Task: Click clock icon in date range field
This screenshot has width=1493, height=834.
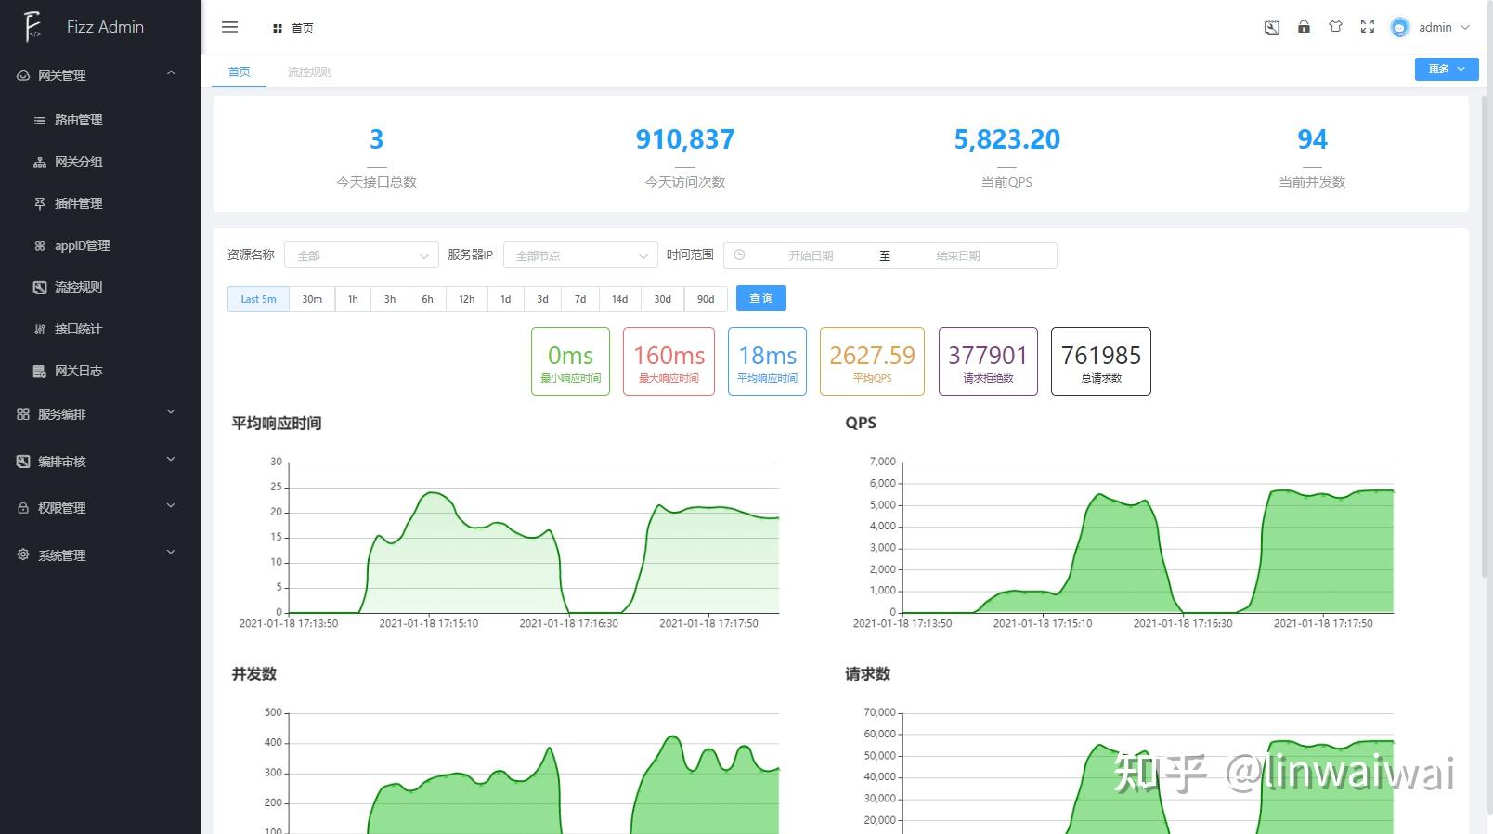Action: [x=739, y=254]
